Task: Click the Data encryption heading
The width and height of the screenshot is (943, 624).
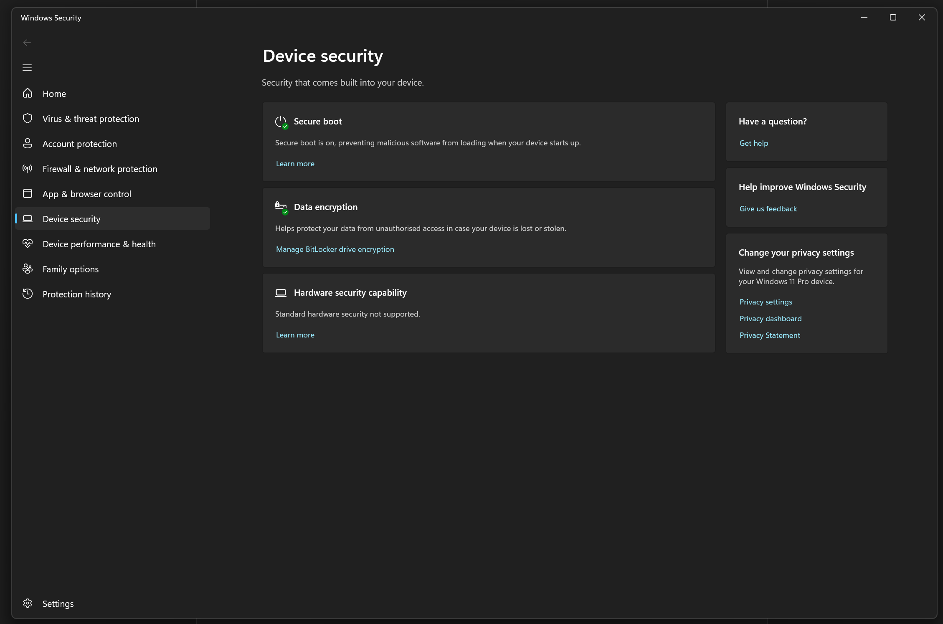Action: 326,207
